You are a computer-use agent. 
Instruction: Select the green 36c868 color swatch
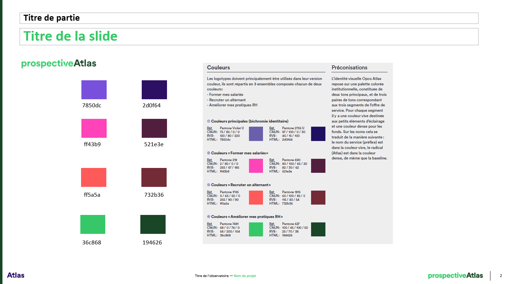coord(93,224)
